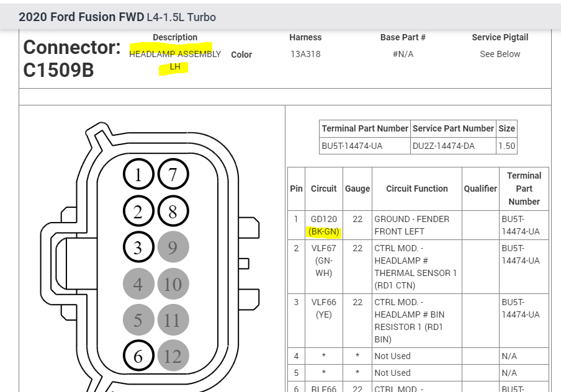Click the vehicle title 2020 Ford Fusion FWD
561x392 pixels.
point(81,17)
